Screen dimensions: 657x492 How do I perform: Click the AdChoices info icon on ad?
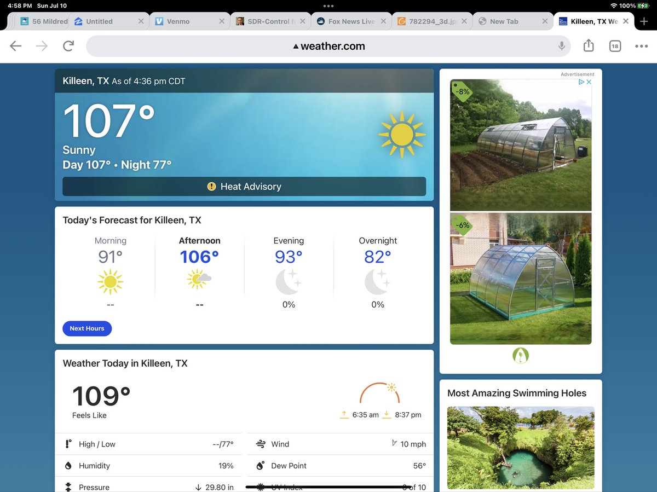[581, 82]
